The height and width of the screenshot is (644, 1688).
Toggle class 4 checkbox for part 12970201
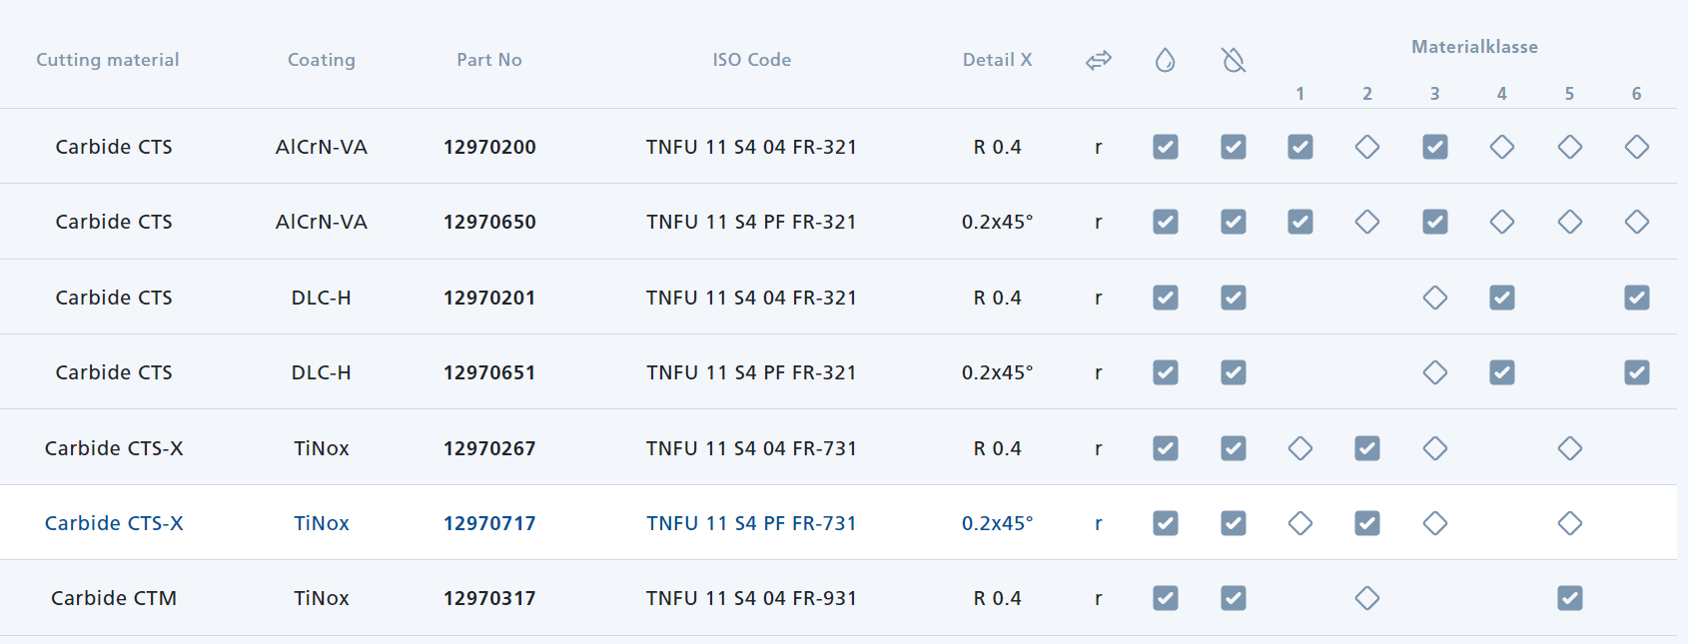(x=1502, y=298)
